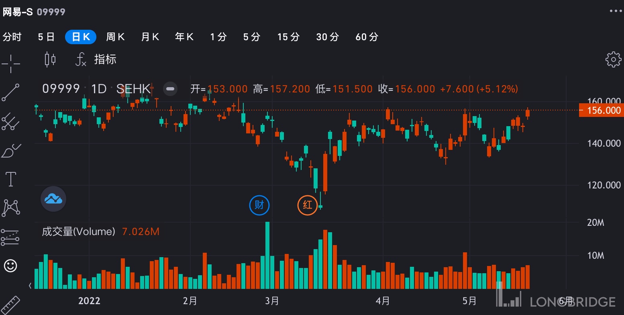Open 指标 indicators label

(105, 59)
